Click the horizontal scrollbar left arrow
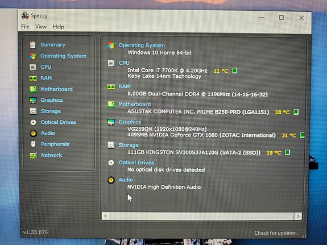Image resolution: width=327 pixels, height=245 pixels. [106, 216]
